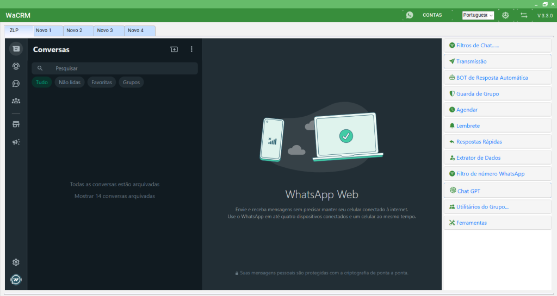Image resolution: width=557 pixels, height=296 pixels.
Task: Click the Extrator de Dados person icon
Action: (452, 158)
